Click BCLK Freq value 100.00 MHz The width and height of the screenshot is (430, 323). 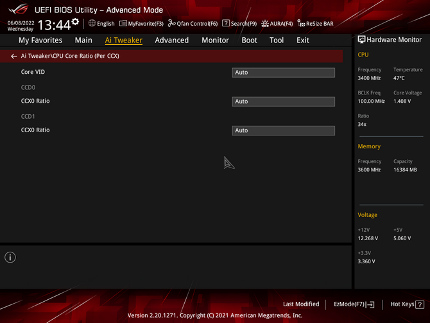click(372, 101)
